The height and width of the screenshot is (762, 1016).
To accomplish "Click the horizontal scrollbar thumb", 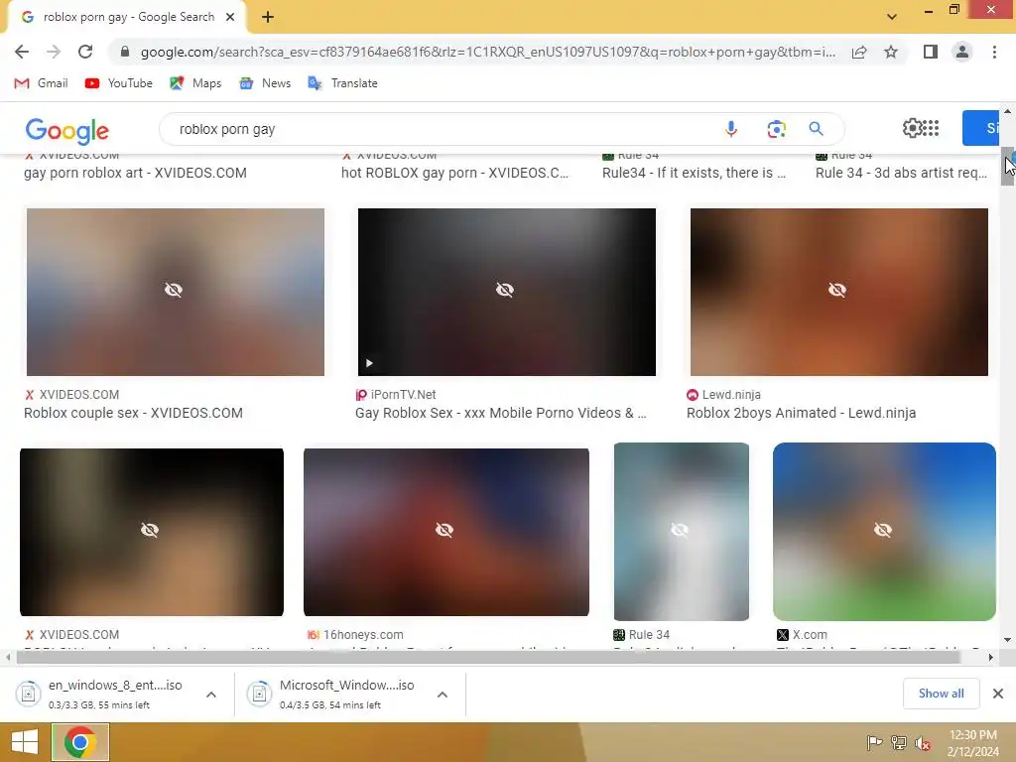I will coord(488,658).
